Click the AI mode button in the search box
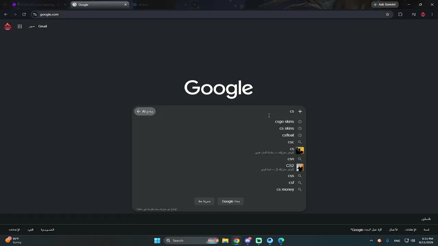 pyautogui.click(x=145, y=111)
